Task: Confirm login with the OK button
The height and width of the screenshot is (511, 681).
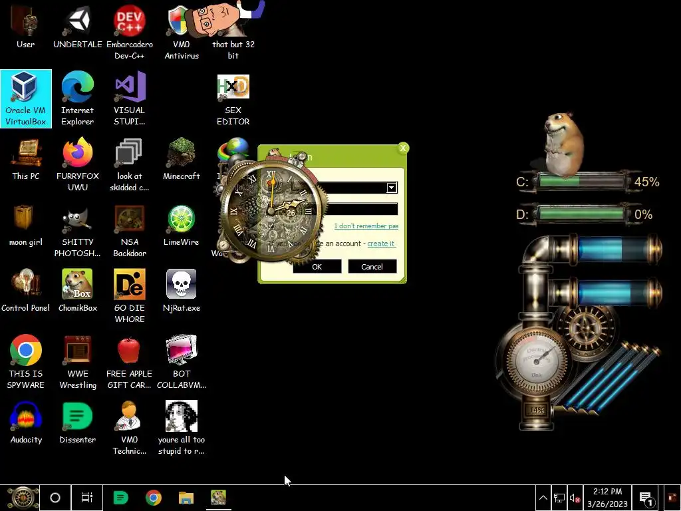Action: (x=317, y=266)
